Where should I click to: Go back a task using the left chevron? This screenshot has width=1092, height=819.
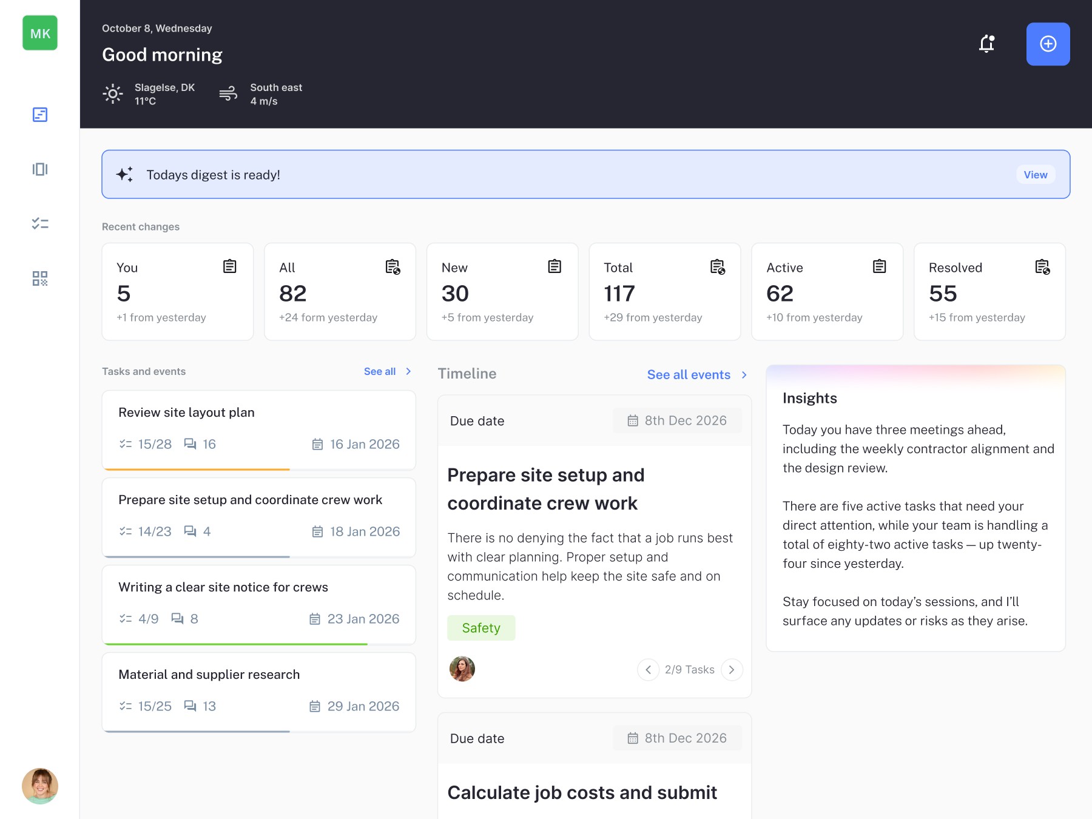click(x=648, y=669)
